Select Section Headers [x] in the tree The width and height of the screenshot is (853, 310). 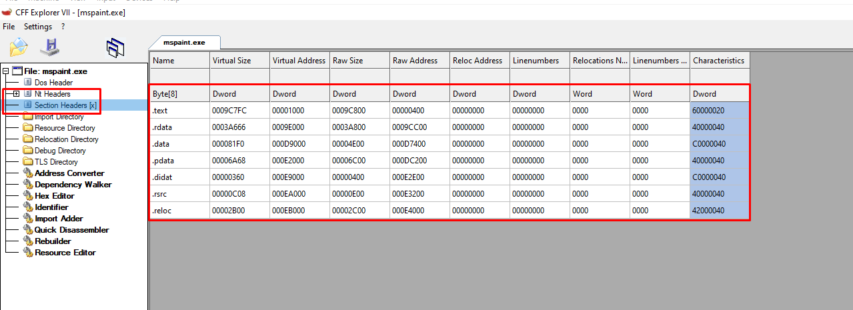(65, 105)
